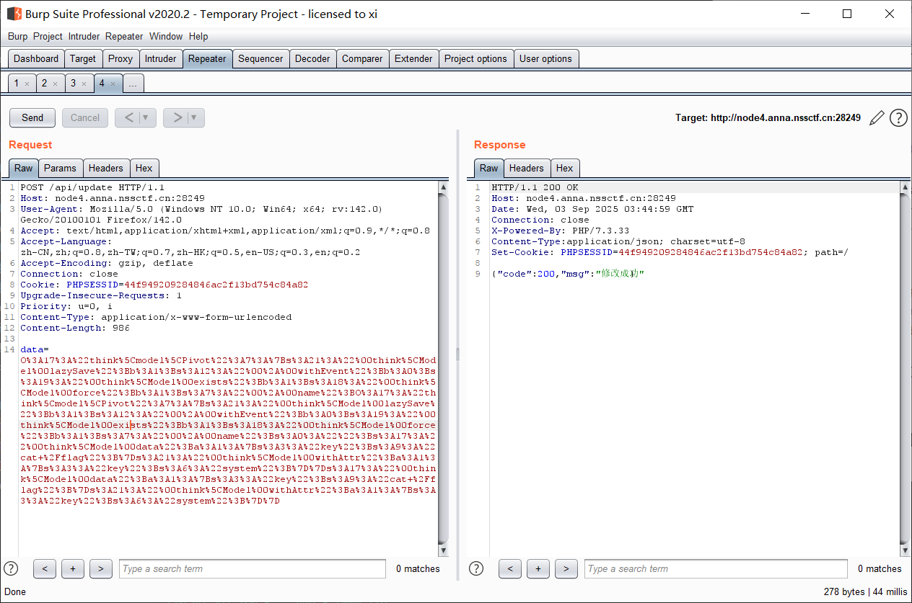The height and width of the screenshot is (603, 912).
Task: Open the Help menu
Action: tap(198, 36)
